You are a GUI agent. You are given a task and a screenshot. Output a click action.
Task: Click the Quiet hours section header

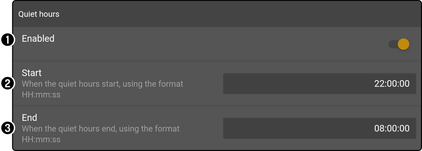point(217,14)
